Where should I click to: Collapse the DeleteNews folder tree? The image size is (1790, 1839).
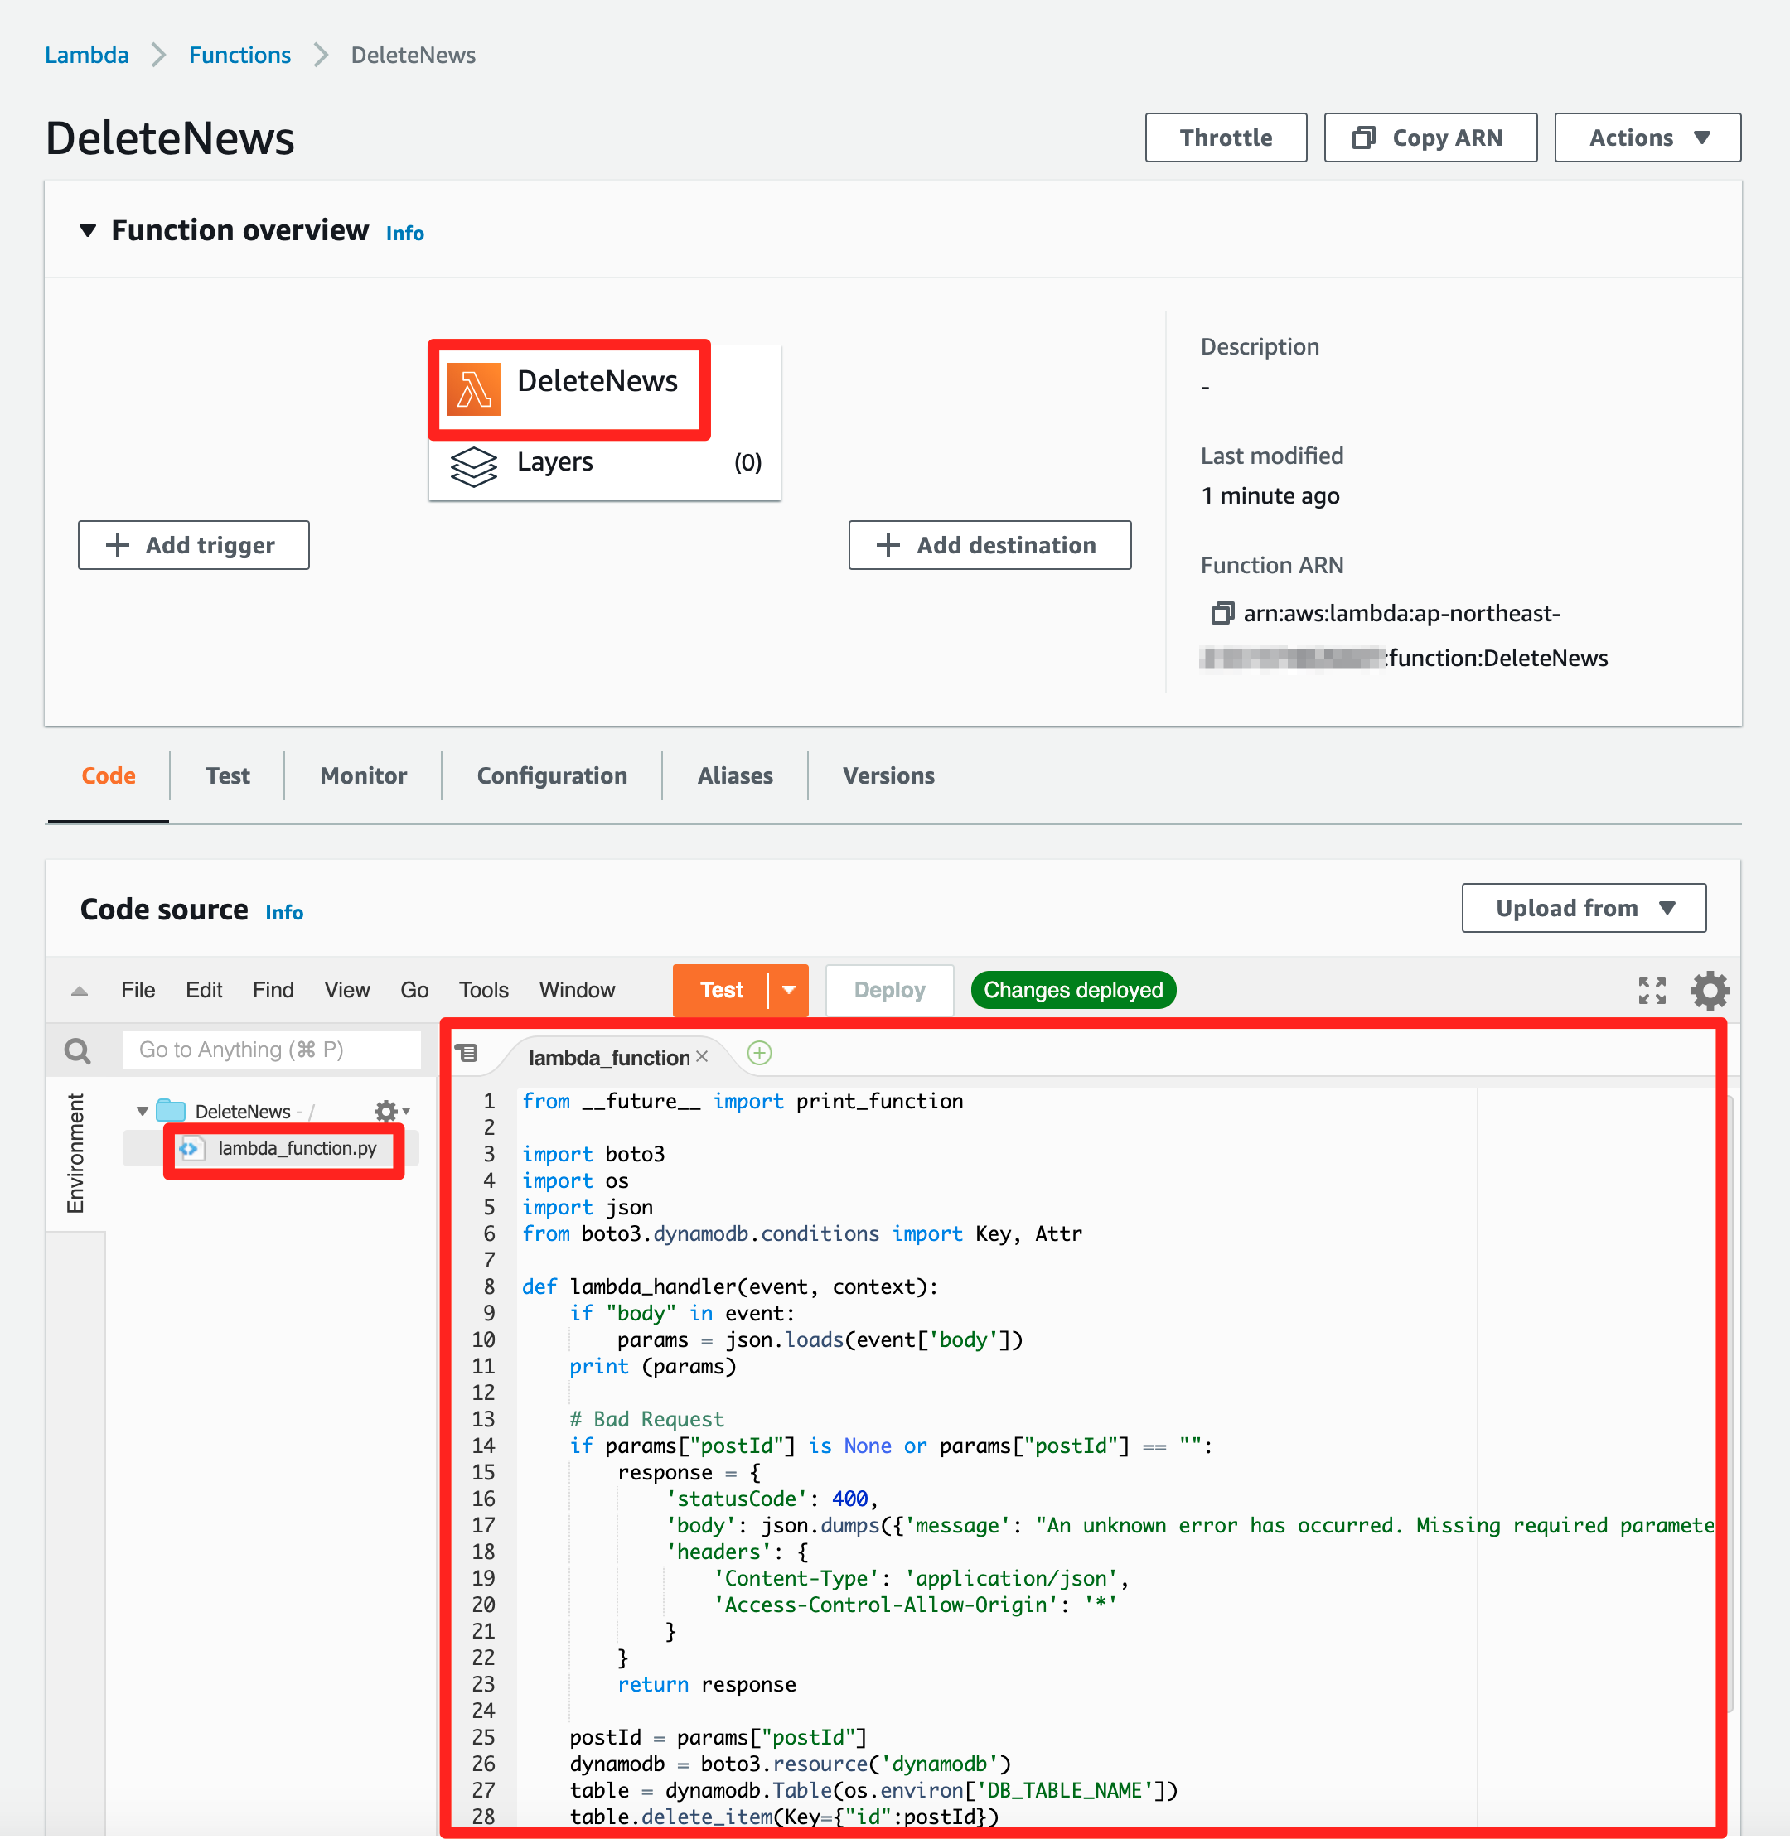click(142, 1111)
